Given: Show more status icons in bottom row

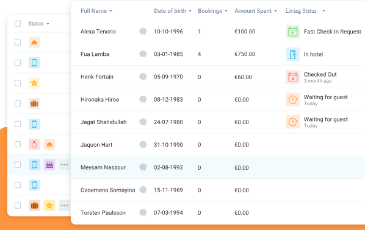Looking at the screenshot, I should coord(64,206).
